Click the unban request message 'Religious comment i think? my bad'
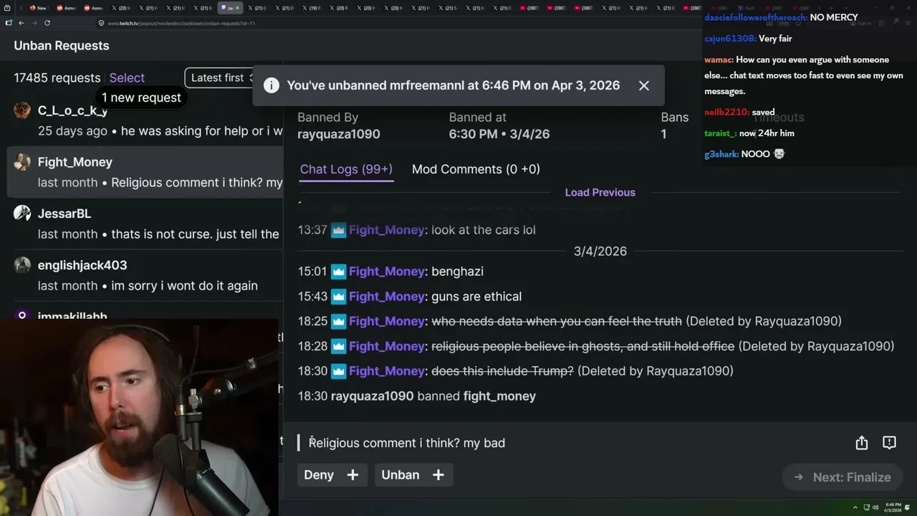 (407, 443)
